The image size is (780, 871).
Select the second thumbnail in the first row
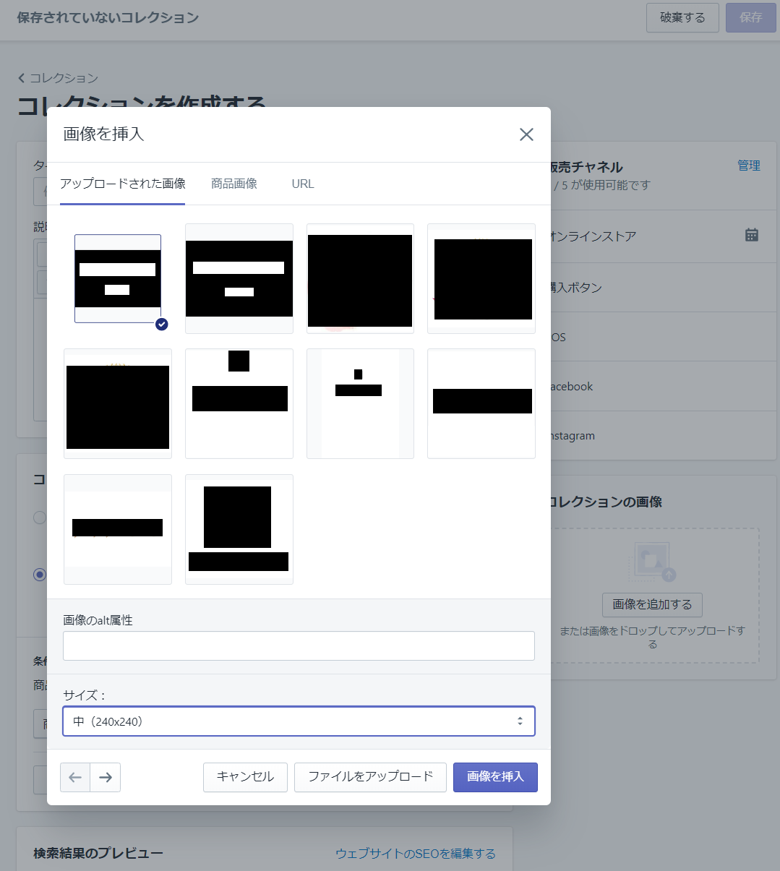[239, 278]
